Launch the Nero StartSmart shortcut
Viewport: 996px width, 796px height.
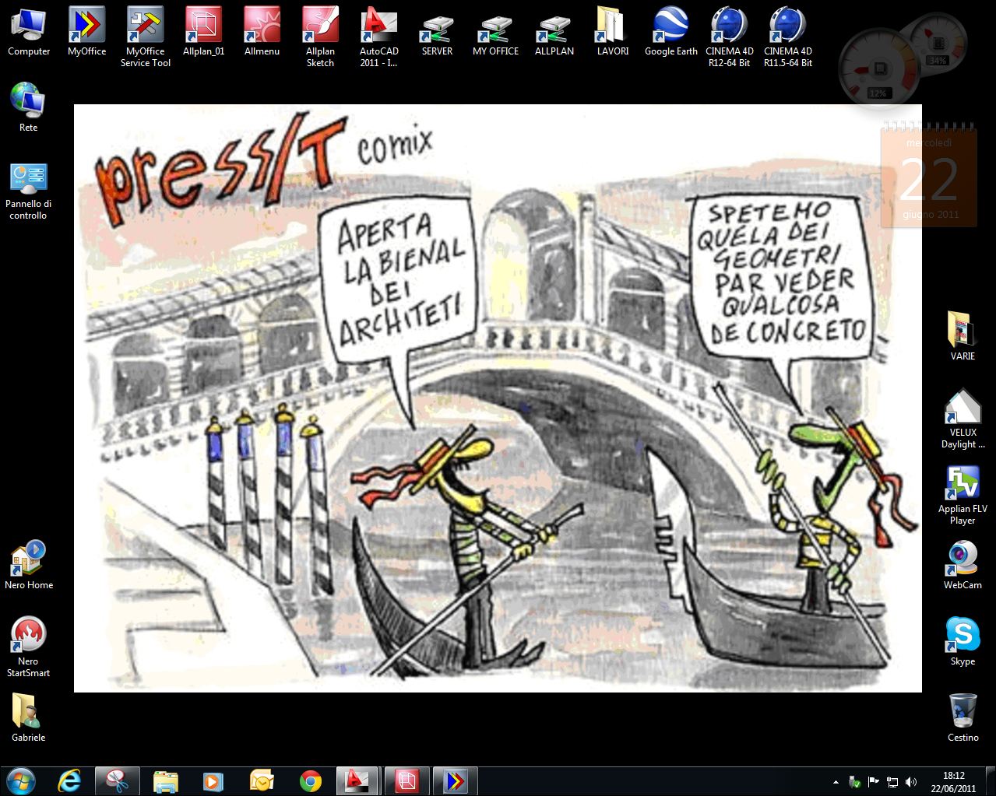[28, 647]
